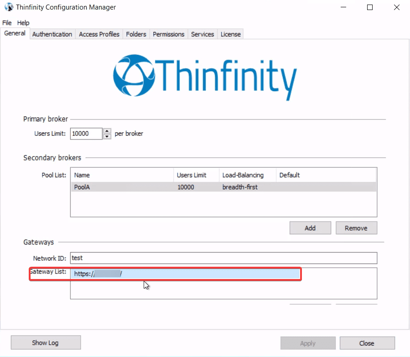Add a new secondary broker
The image size is (410, 357).
310,228
